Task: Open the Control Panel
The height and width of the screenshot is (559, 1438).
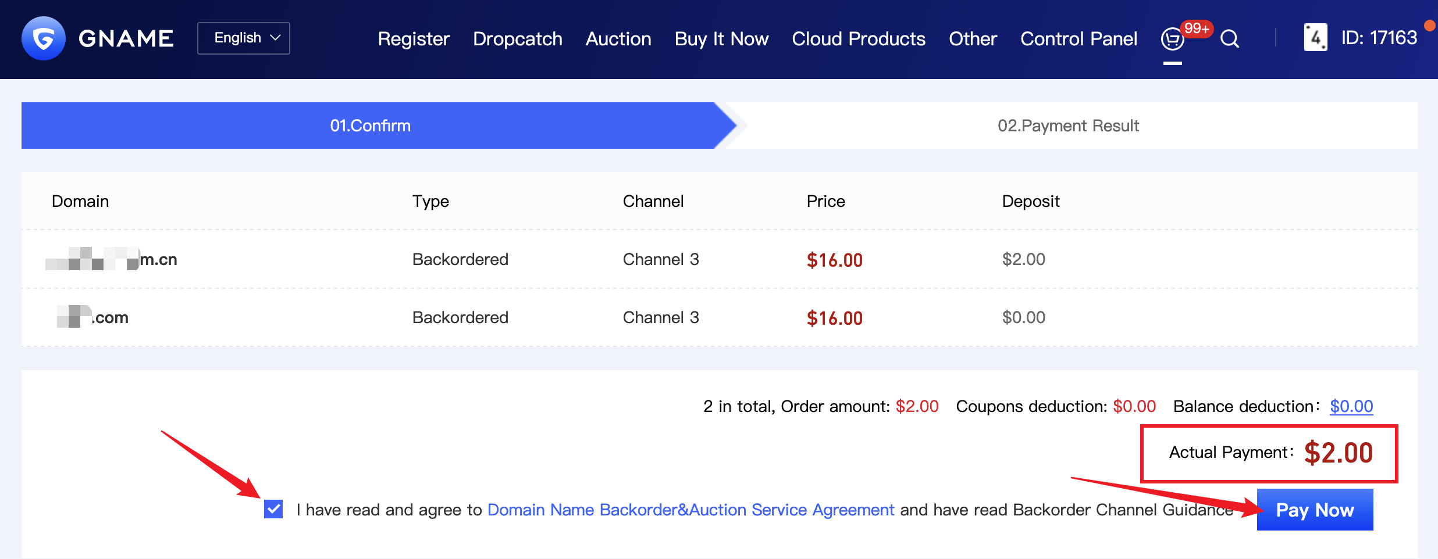Action: click(x=1078, y=39)
